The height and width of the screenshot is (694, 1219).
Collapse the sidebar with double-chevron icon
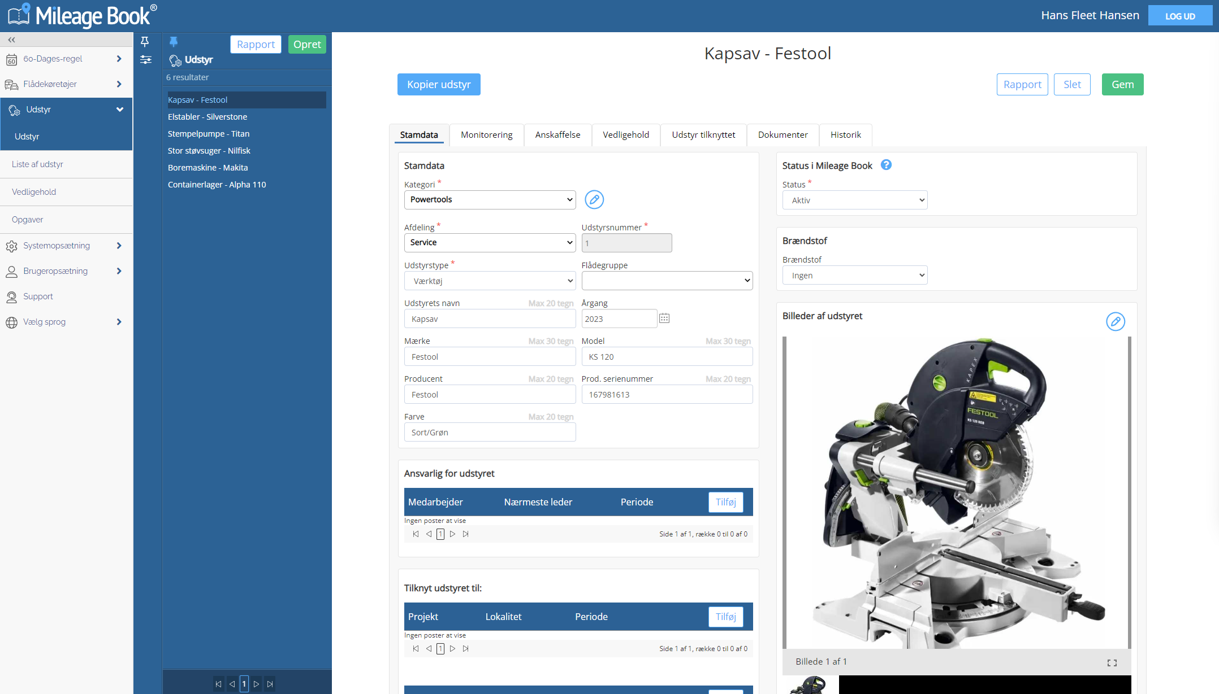11,40
